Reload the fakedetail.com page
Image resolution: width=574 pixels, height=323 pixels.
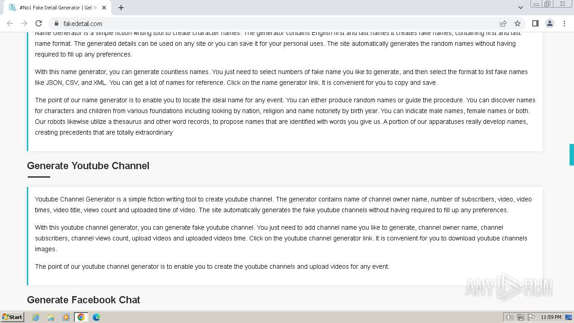point(39,23)
